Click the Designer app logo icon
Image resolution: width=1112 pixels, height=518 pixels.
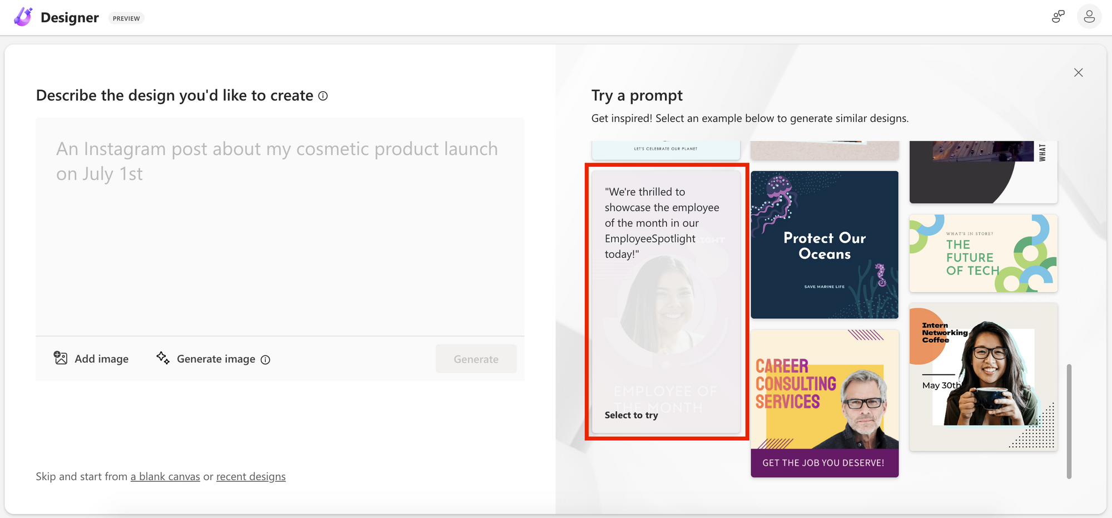tap(22, 17)
